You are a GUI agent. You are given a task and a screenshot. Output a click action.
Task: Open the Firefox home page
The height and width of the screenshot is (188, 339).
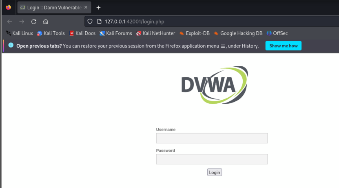click(45, 22)
